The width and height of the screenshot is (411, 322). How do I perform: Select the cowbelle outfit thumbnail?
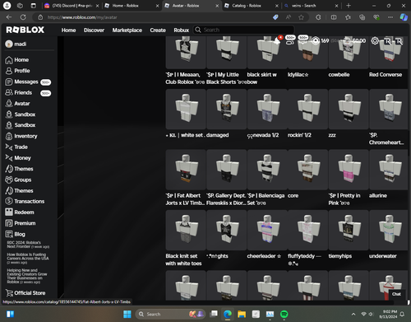pyautogui.click(x=349, y=52)
